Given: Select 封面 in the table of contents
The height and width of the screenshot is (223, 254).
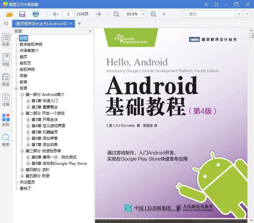Looking at the screenshot, I should pyautogui.click(x=24, y=38).
